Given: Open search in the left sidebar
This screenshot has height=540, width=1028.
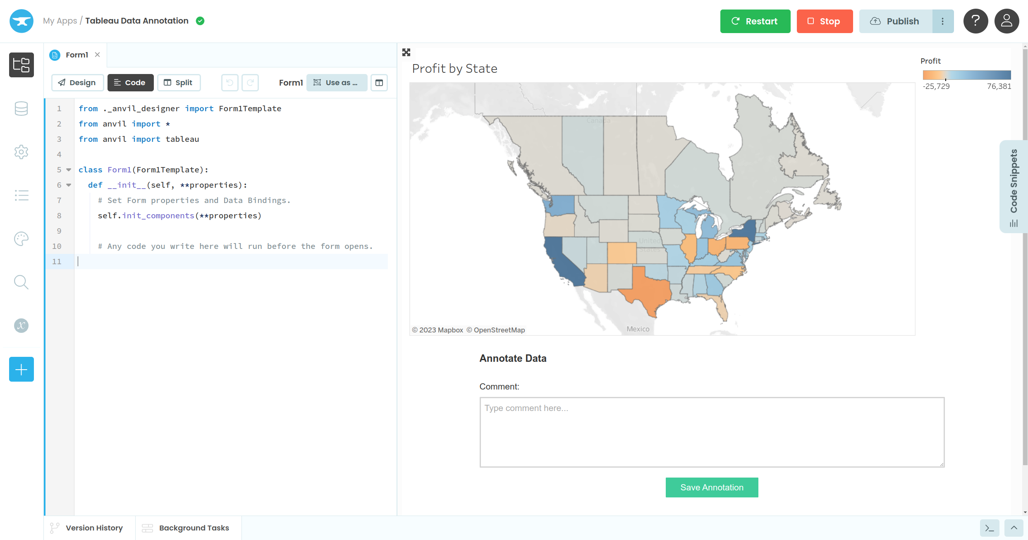Looking at the screenshot, I should coord(21,282).
